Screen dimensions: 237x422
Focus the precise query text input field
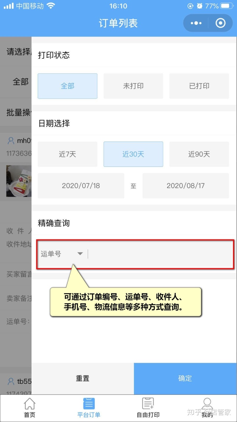[x=161, y=254]
